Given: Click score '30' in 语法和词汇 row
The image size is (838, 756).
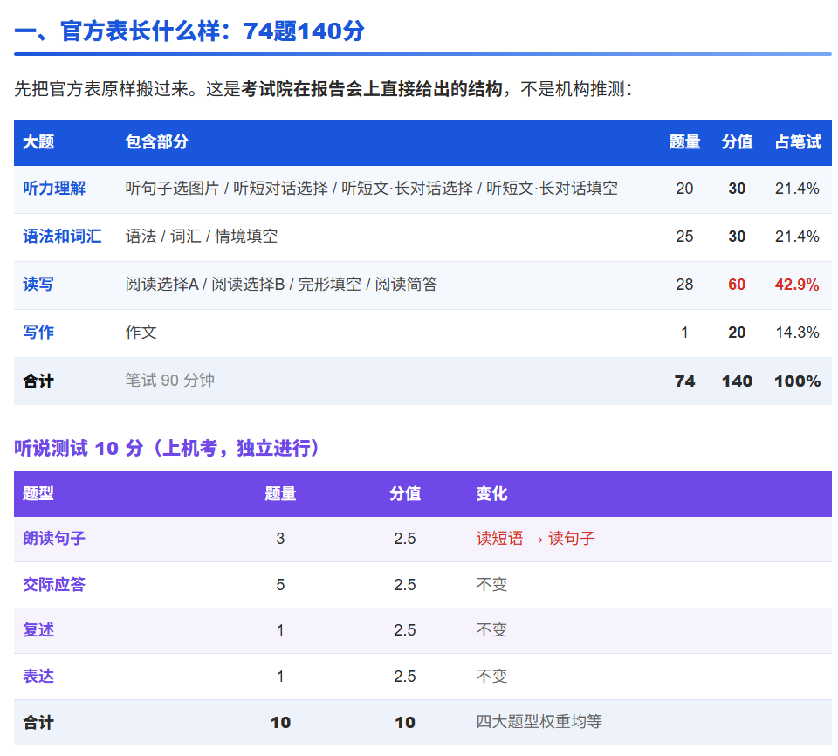Looking at the screenshot, I should tap(737, 237).
